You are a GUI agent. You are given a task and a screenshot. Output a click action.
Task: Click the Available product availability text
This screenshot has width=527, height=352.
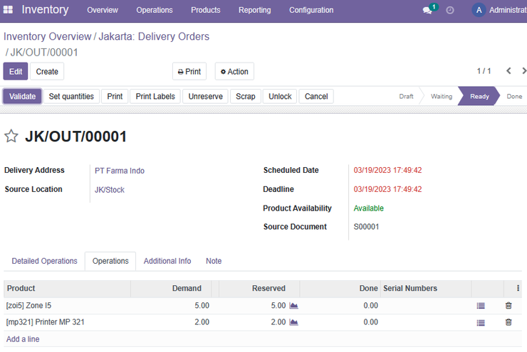(368, 208)
